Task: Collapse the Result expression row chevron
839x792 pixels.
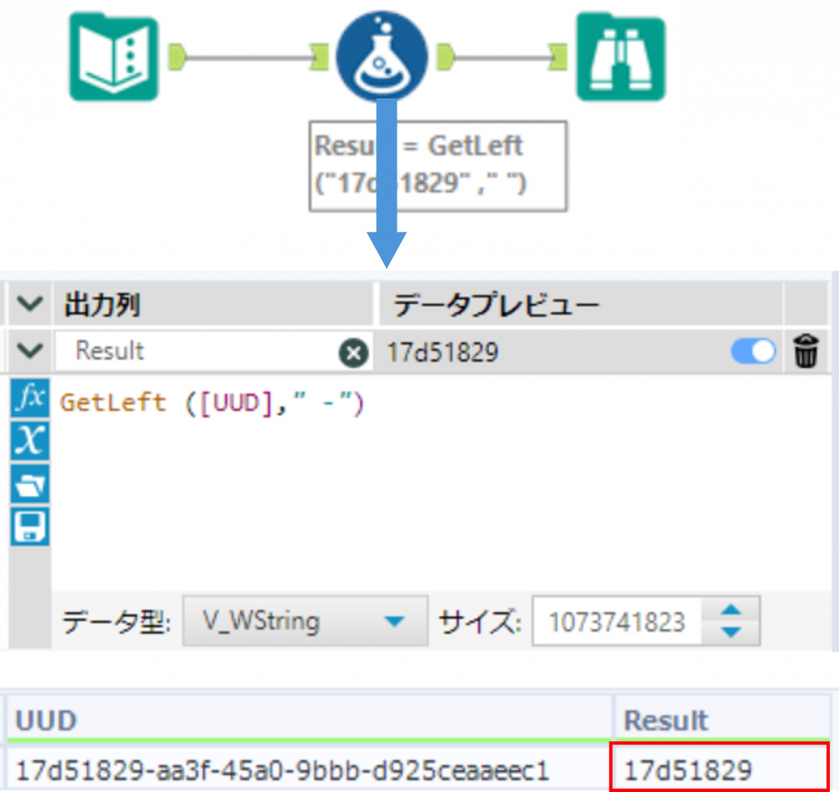Action: (30, 352)
